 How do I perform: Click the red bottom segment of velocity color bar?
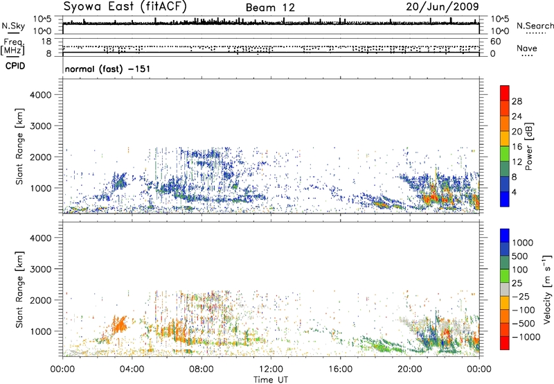pyautogui.click(x=505, y=343)
